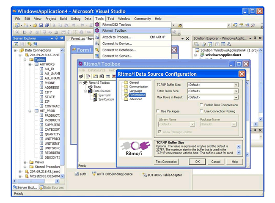Click Connect to Server icon in Server Explorer
Viewport: 275px width, 203px height.
[35, 44]
